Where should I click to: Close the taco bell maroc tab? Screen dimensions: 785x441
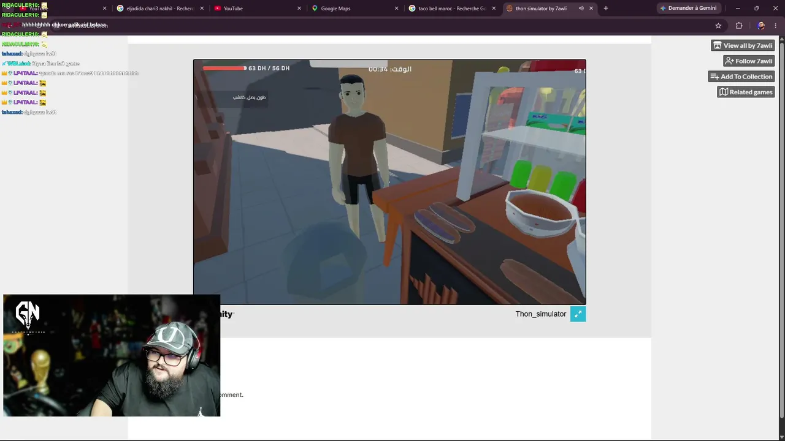[x=494, y=9]
